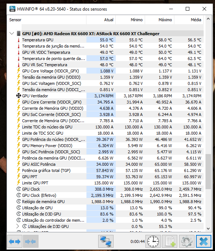Select Utilização do controlador de mem... row
This screenshot has height=251, width=215.
(x=53, y=220)
